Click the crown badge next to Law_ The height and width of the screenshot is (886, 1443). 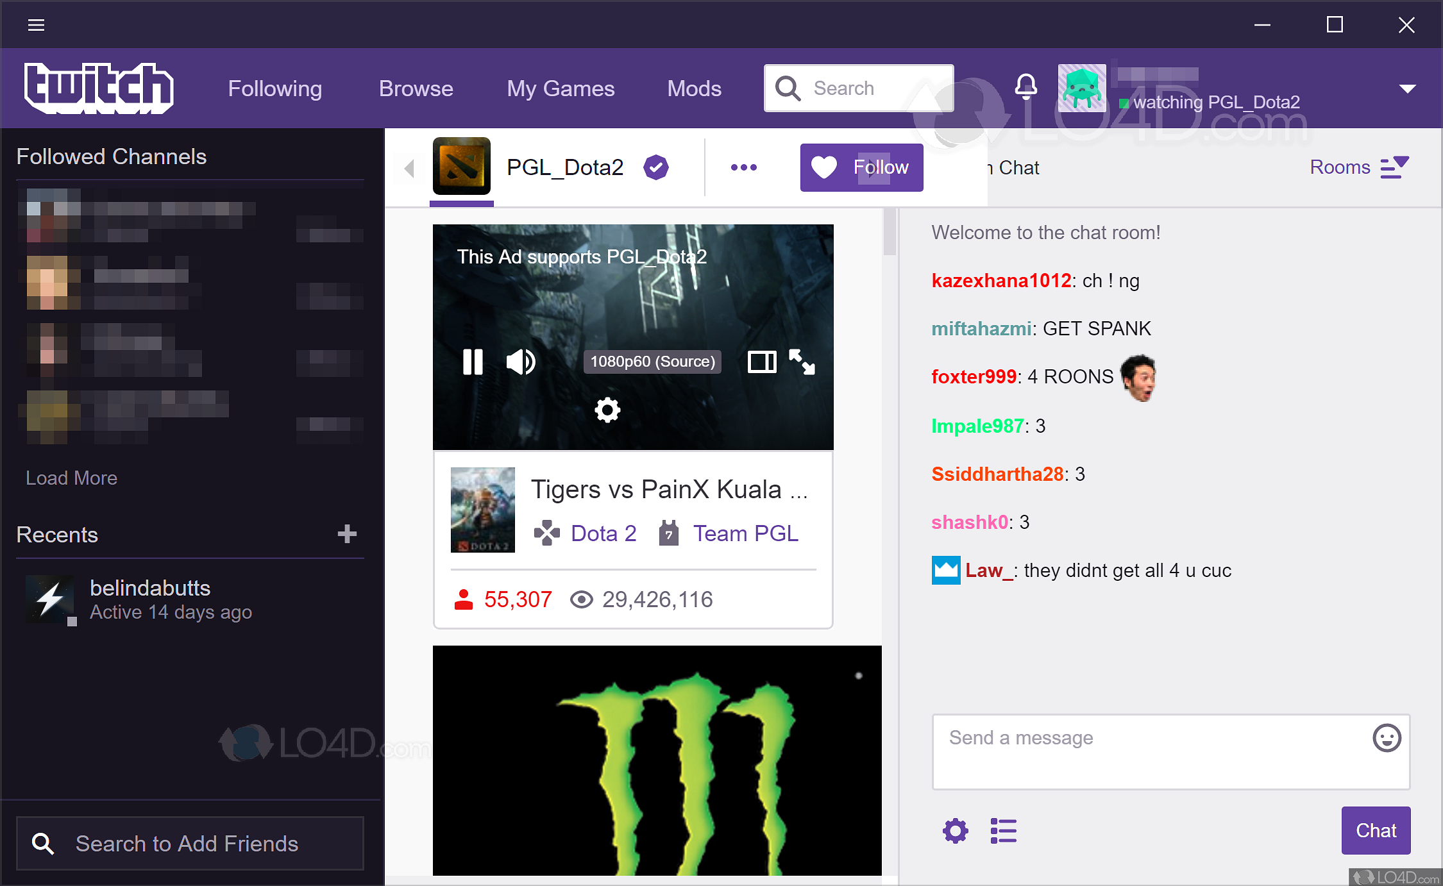point(945,570)
